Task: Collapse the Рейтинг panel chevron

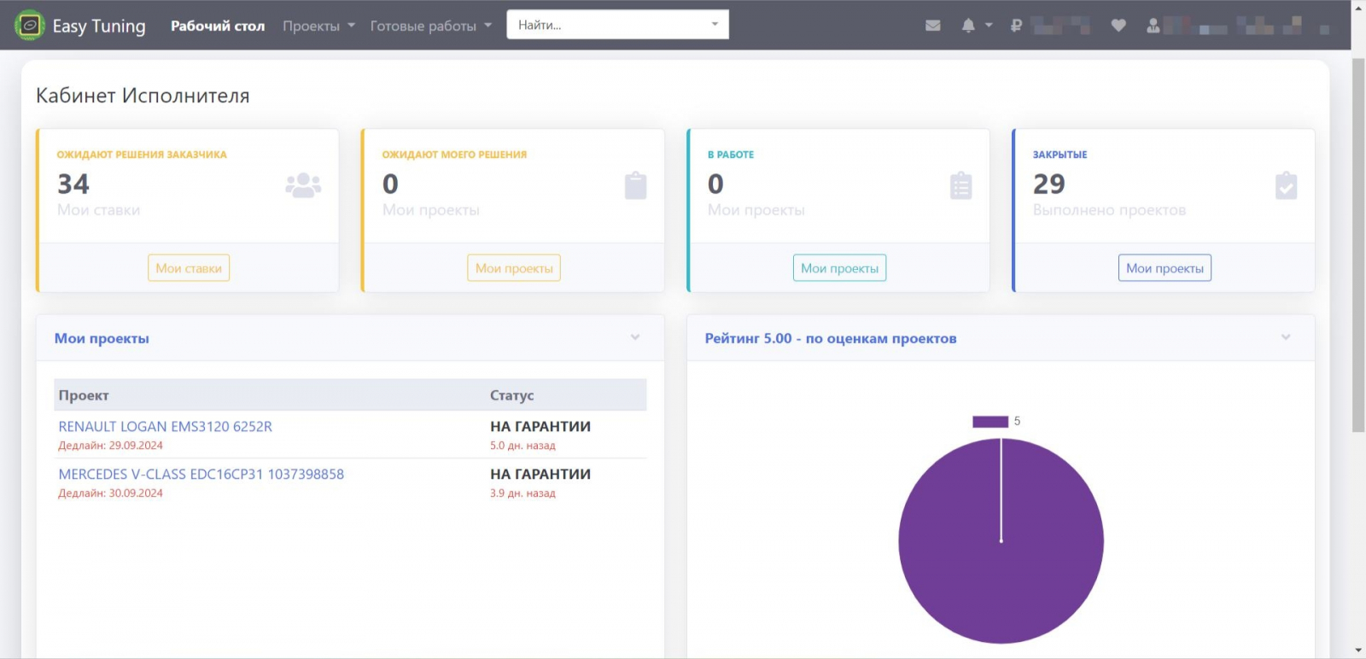Action: 1286,338
